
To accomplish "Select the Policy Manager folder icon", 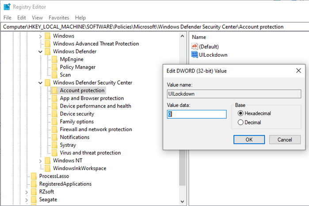I will (54, 67).
